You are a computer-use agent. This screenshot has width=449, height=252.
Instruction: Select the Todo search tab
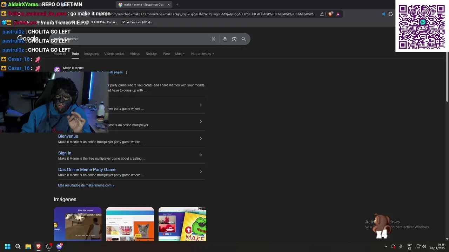pyautogui.click(x=75, y=54)
